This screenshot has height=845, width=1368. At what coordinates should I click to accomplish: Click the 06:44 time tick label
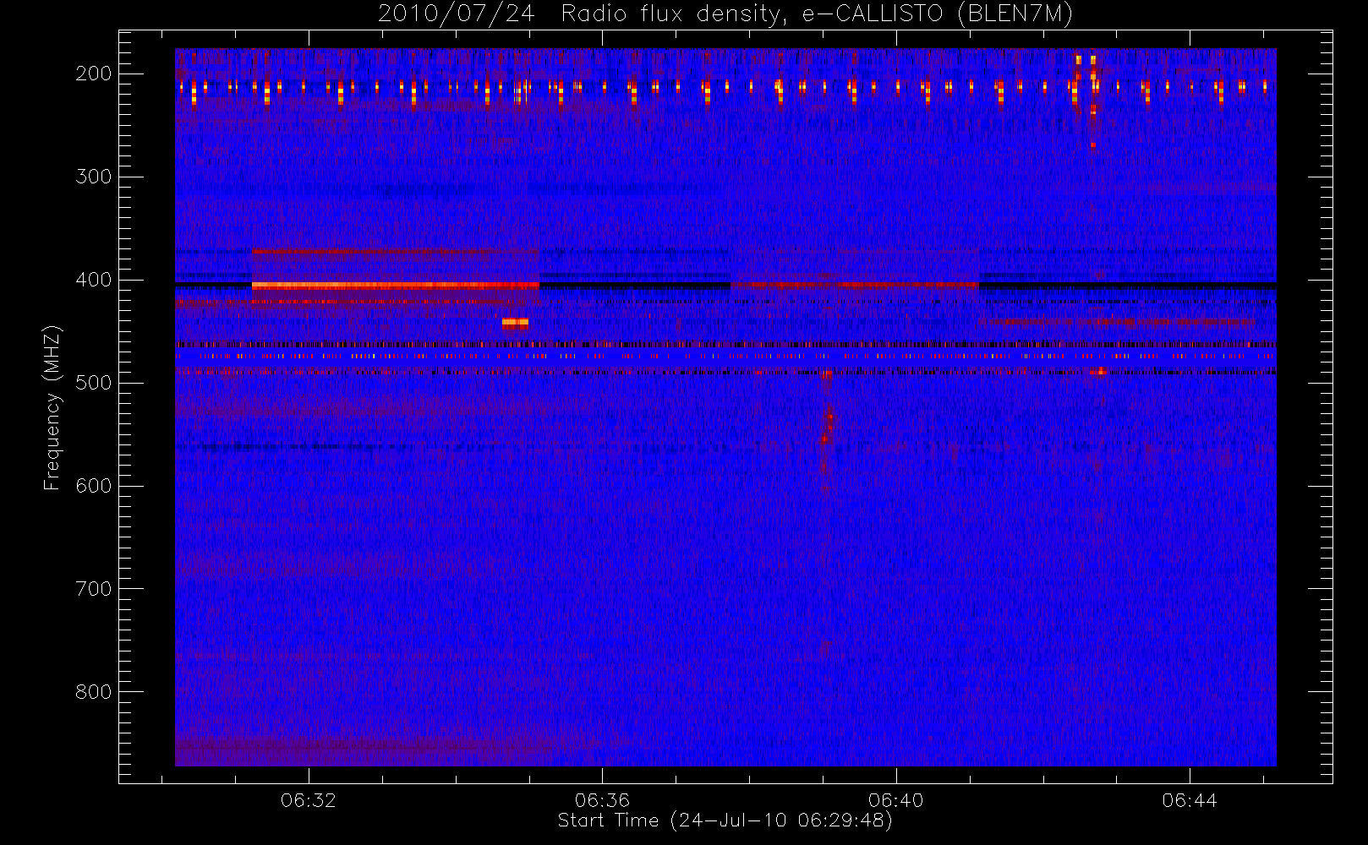tap(1190, 800)
